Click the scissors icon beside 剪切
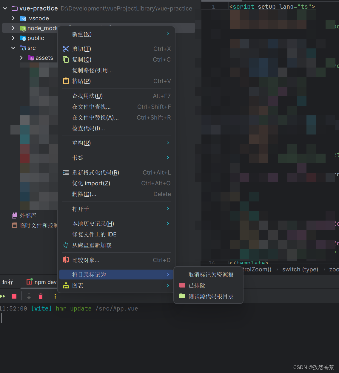Image resolution: width=339 pixels, height=373 pixels. click(x=66, y=48)
